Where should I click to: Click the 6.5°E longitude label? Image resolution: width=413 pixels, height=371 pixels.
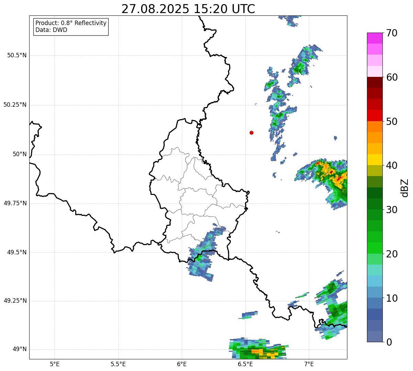click(x=245, y=364)
